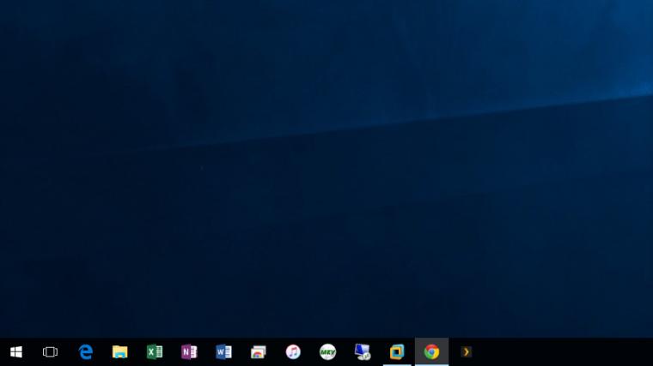Launch Remote Desktop Connection from the taskbar
Image resolution: width=653 pixels, height=366 pixels.
363,352
